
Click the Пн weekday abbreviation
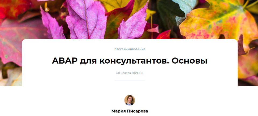(x=141, y=73)
